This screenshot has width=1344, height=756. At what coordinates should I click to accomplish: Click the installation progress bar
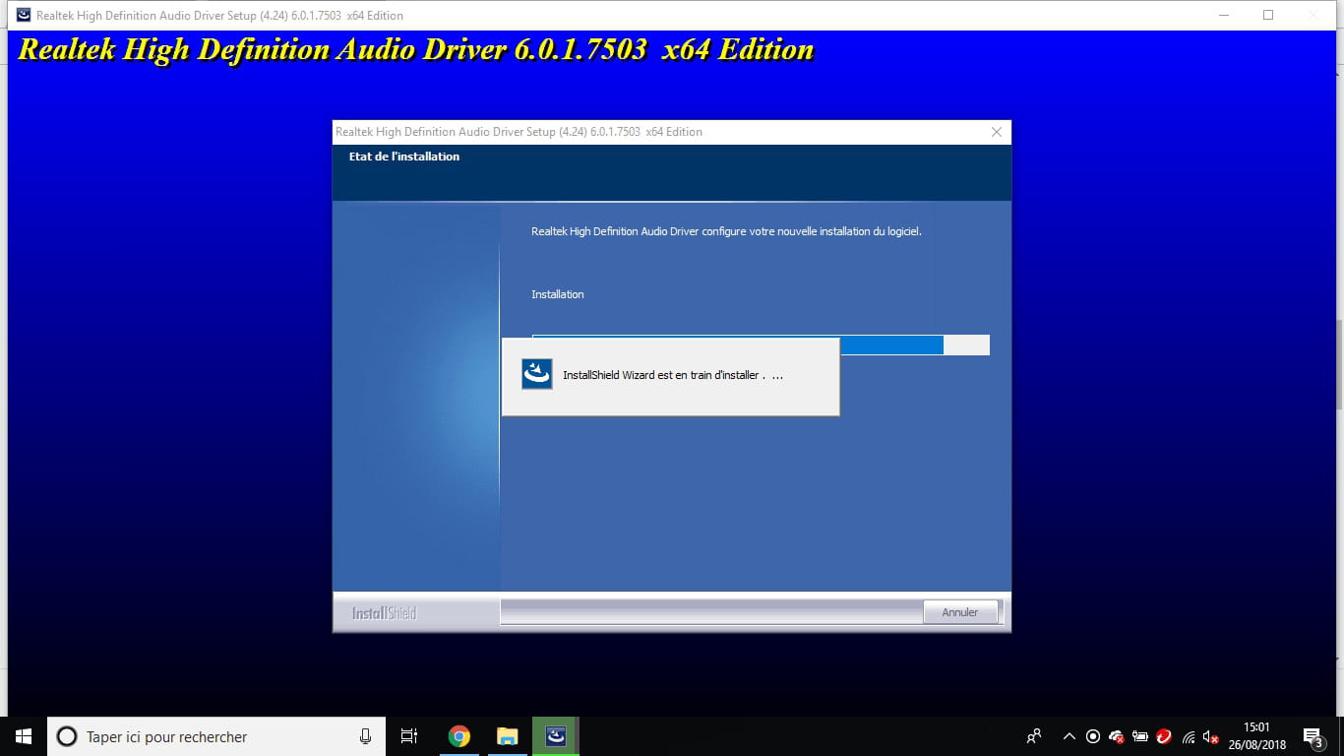point(761,345)
